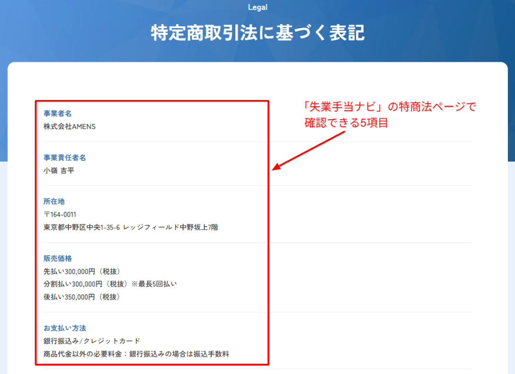The image size is (515, 374).
Task: Click the line 後払い350,000円（税抜）
Action: coord(83,297)
